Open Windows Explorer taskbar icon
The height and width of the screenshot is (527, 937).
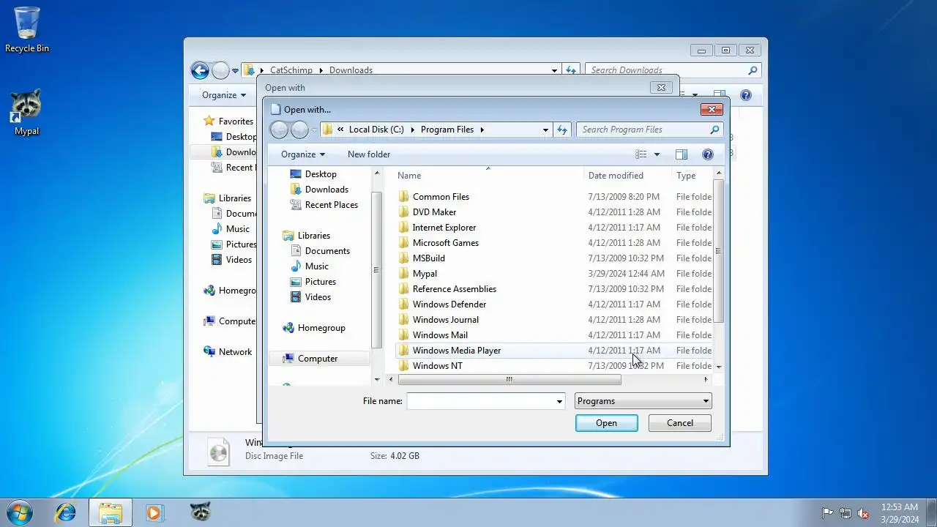tap(111, 512)
